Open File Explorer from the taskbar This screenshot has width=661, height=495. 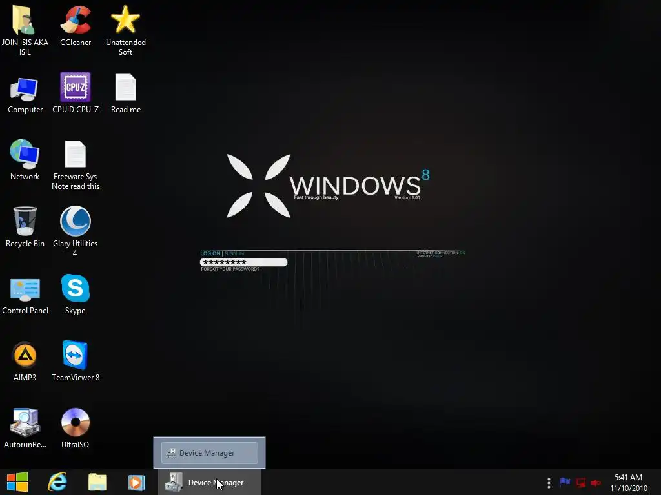(97, 482)
